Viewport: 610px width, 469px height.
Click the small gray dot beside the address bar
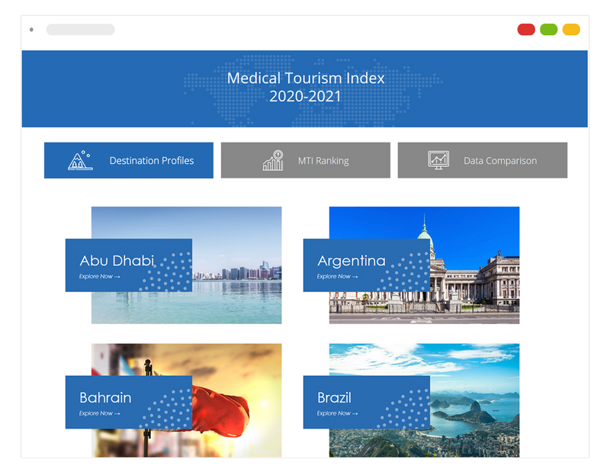point(32,29)
